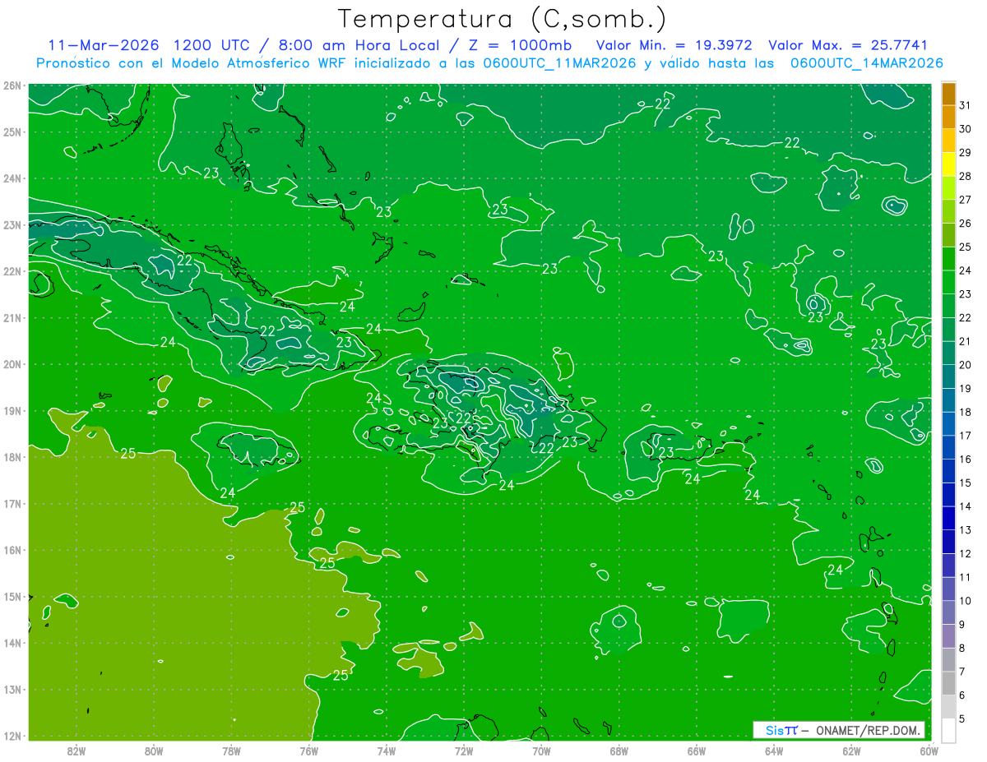Click longitude label '62W'
Viewport: 987px width, 762px height.
852,750
